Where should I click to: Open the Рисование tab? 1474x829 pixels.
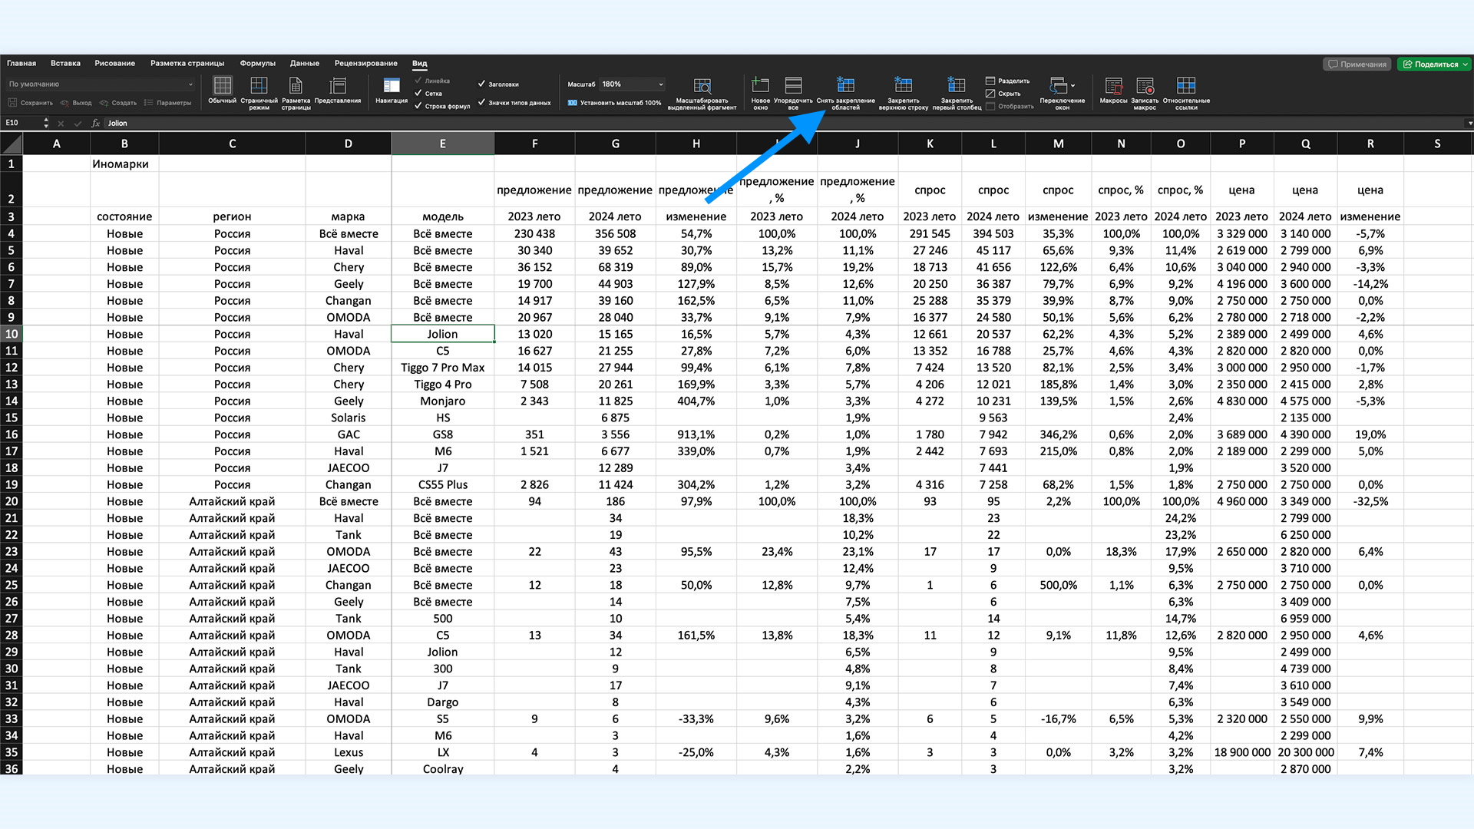115,64
